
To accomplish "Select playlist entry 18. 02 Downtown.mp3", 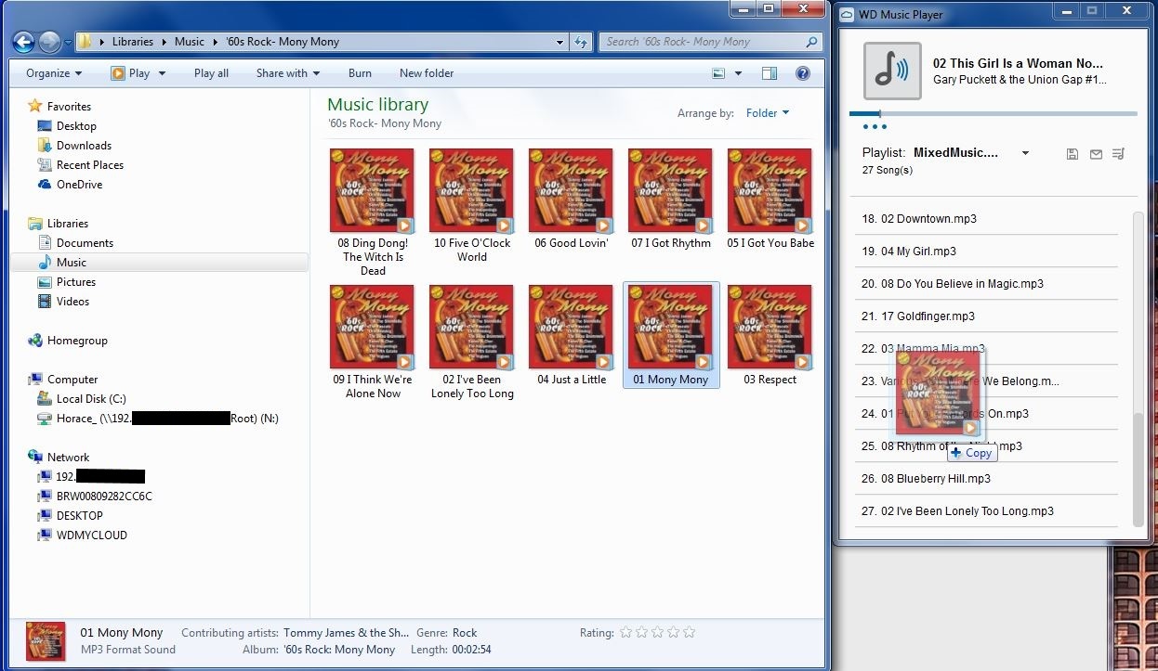I will pyautogui.click(x=987, y=219).
